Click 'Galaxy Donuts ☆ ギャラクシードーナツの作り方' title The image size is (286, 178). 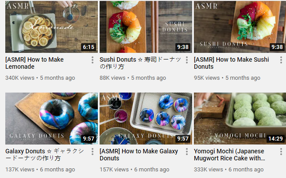click(45, 155)
